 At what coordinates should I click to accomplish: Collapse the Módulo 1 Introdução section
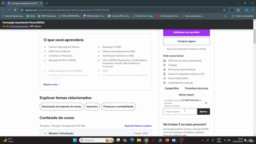(x=96, y=133)
